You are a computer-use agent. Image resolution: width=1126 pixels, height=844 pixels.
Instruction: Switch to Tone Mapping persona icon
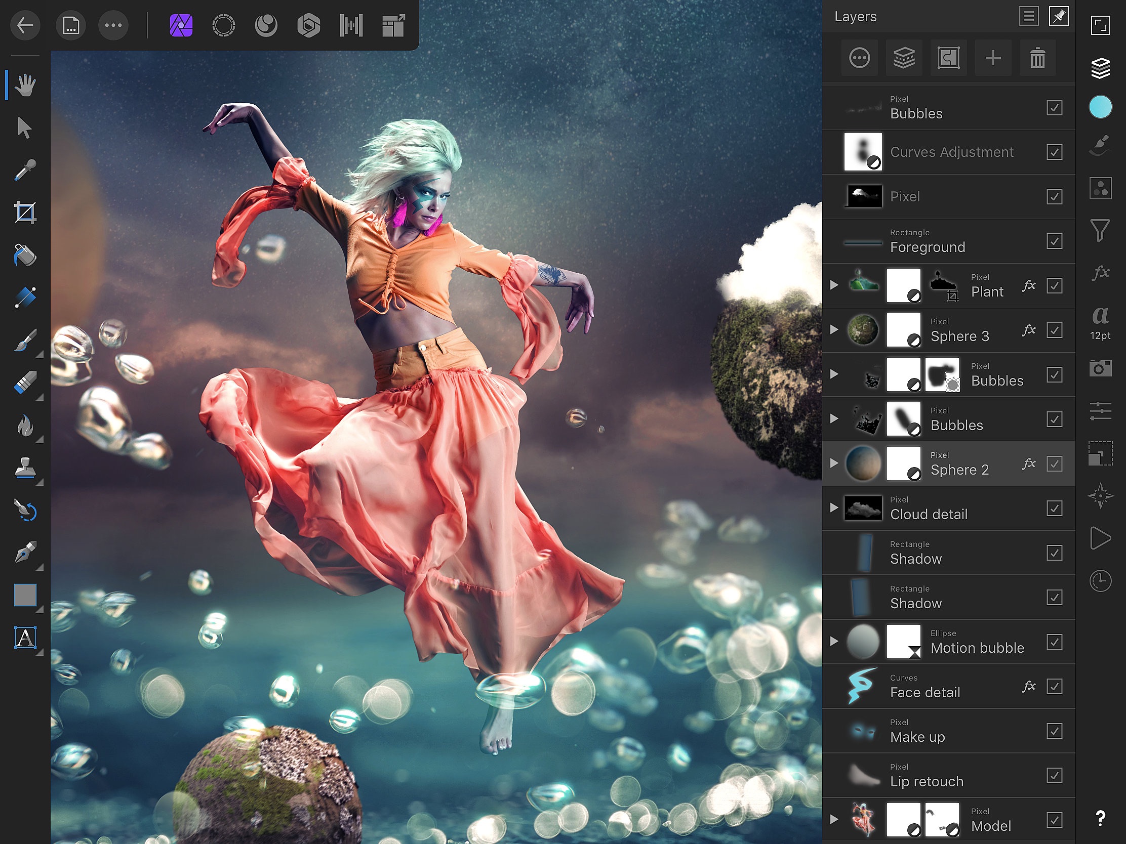[x=351, y=25]
